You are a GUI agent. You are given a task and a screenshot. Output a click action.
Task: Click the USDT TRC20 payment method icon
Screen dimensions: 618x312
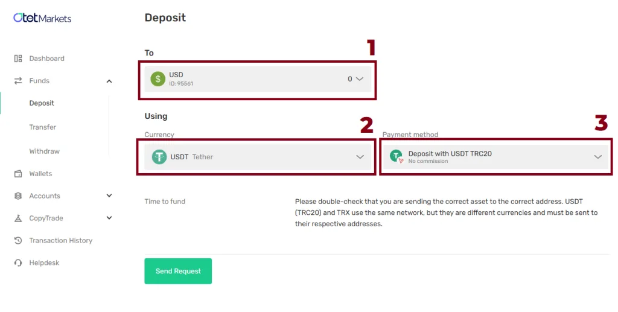[x=397, y=157]
